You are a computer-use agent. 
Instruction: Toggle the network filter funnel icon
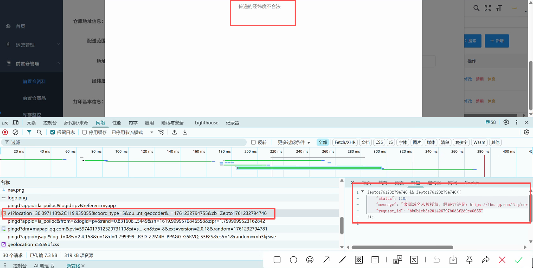tap(29, 132)
